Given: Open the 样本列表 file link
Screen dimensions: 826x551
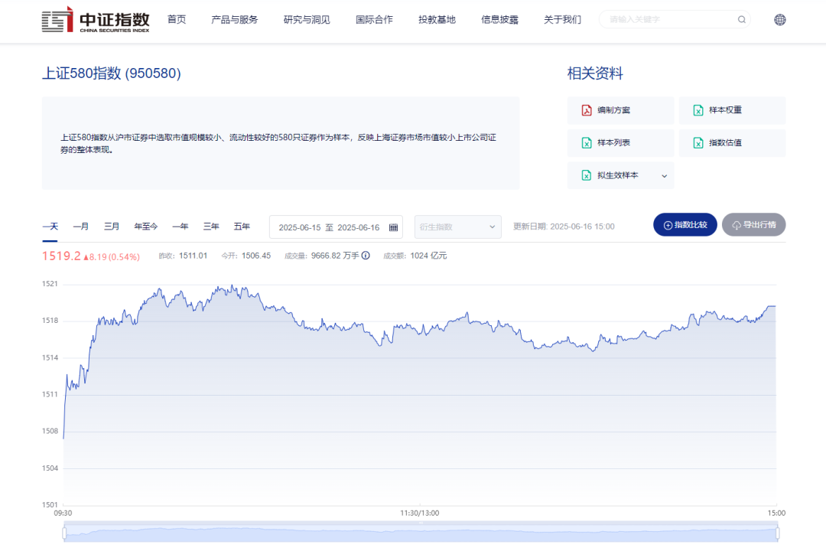Looking at the screenshot, I should coord(620,143).
